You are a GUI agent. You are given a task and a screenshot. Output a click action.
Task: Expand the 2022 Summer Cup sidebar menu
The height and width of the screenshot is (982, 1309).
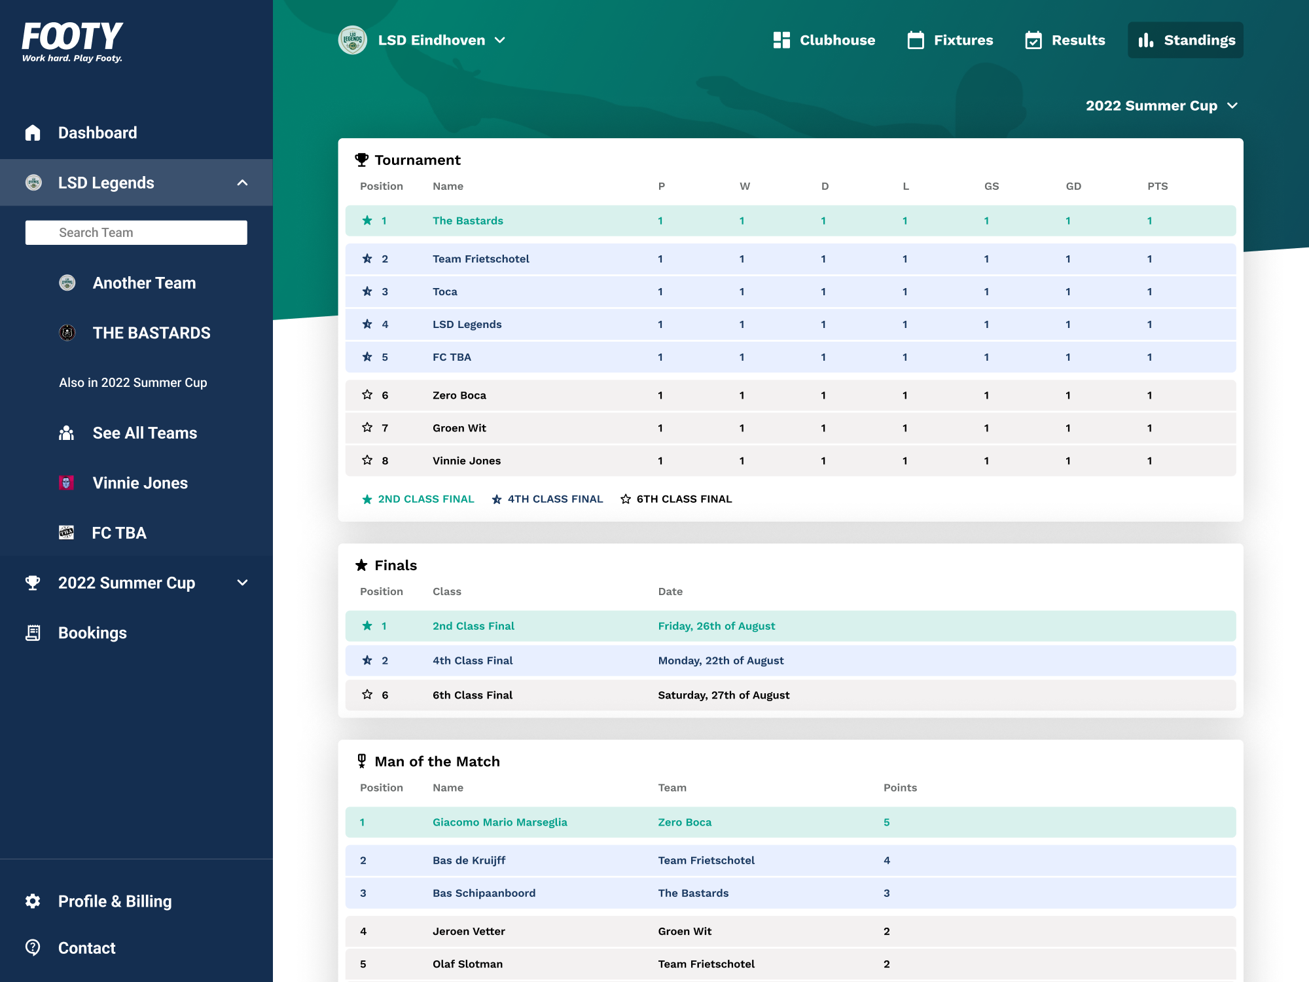click(242, 583)
